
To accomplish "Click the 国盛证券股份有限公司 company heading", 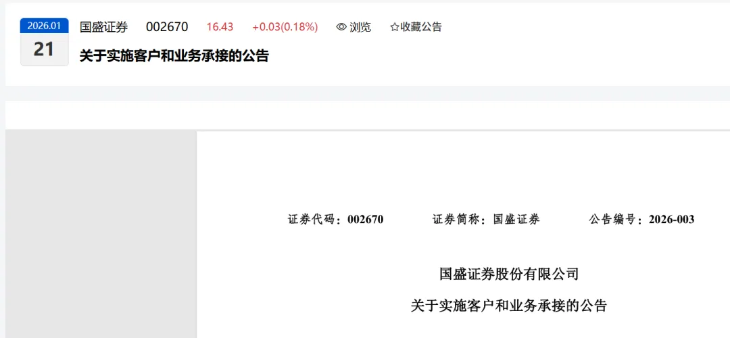I will pyautogui.click(x=510, y=274).
